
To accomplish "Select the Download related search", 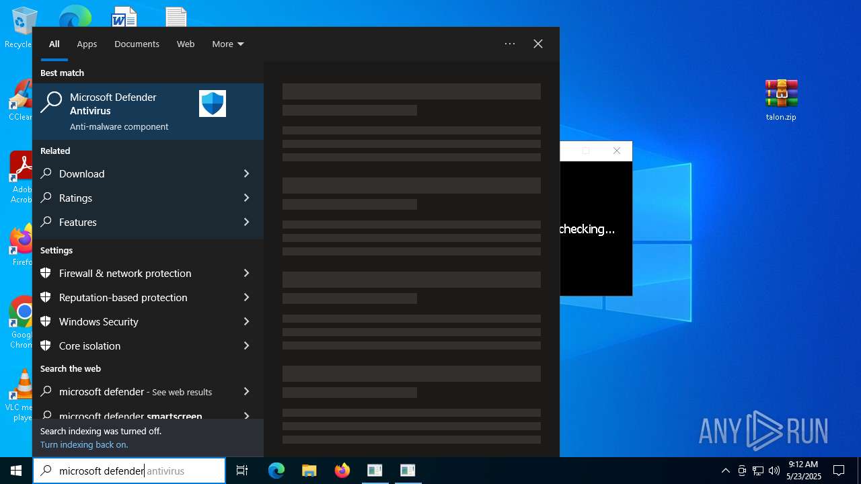I will click(139, 173).
